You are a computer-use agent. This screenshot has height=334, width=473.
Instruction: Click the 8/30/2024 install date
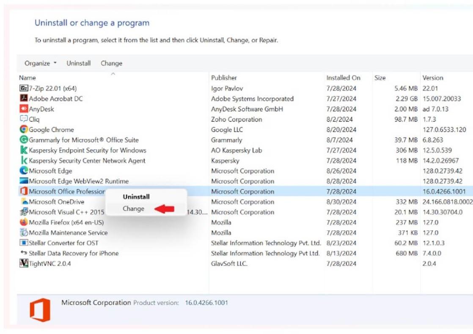341,202
